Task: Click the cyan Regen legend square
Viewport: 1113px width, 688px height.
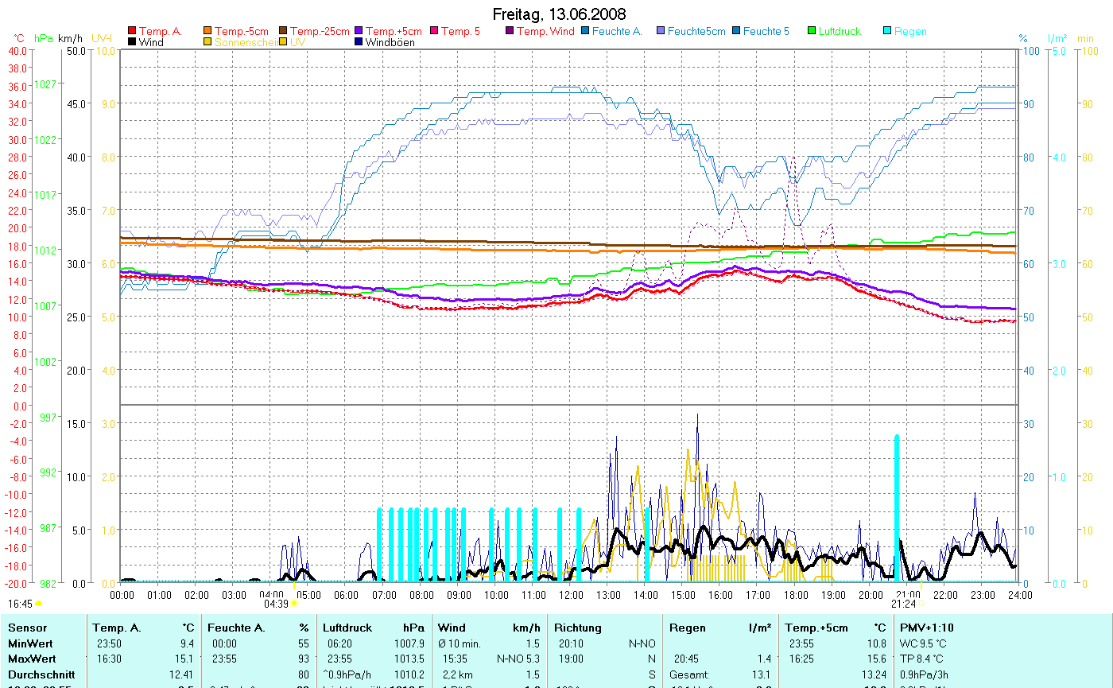Action: [887, 32]
